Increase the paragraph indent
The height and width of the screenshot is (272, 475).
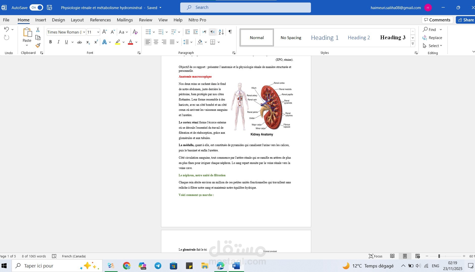click(195, 32)
